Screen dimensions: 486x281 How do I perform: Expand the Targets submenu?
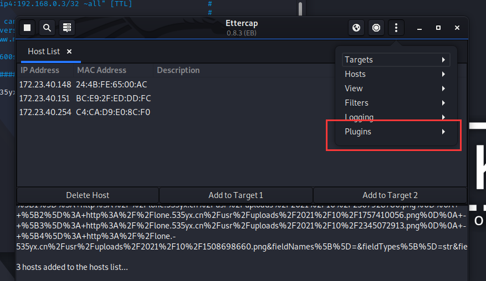(x=396, y=60)
